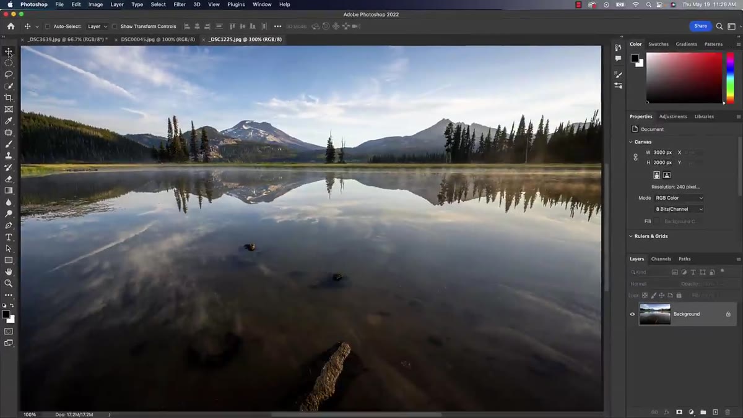Image resolution: width=743 pixels, height=418 pixels.
Task: Toggle the pixel layer filter in Layers
Action: [675, 272]
